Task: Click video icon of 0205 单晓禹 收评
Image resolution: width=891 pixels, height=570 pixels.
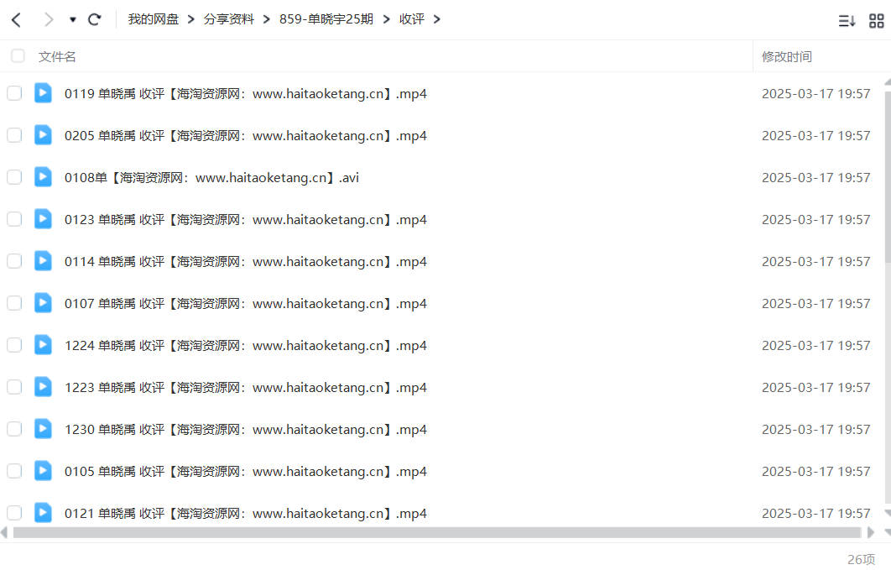Action: [x=43, y=134]
